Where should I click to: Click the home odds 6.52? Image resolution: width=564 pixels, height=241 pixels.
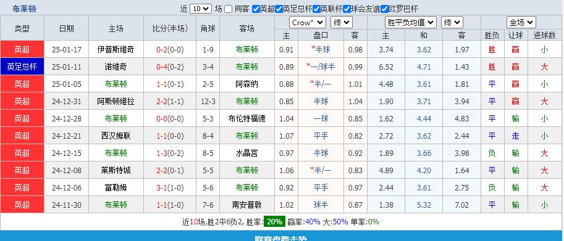(x=386, y=67)
